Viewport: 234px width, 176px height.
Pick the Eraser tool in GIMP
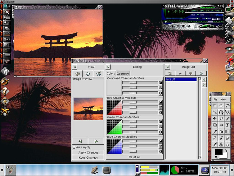(x=228, y=138)
